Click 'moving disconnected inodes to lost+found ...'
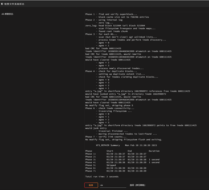 [128, 134]
